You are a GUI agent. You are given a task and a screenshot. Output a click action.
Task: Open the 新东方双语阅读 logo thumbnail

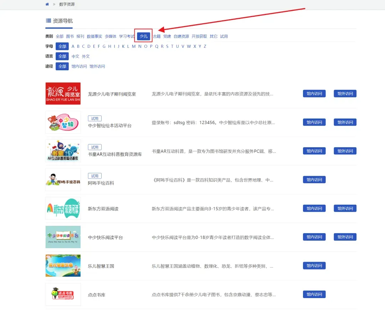63,208
